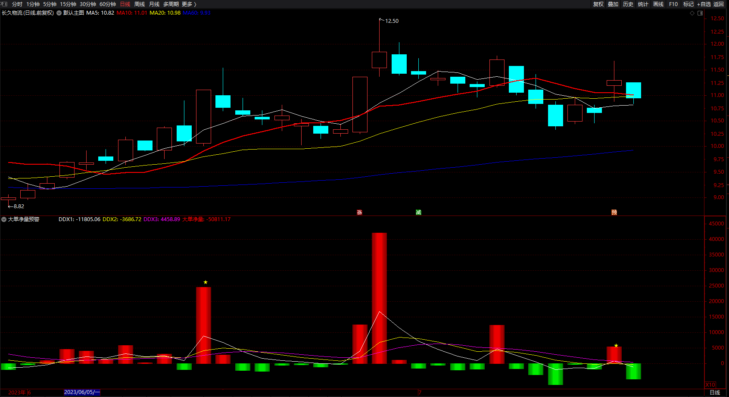Switch to the 1分钟 period tab
Image resolution: width=729 pixels, height=397 pixels.
tap(33, 4)
